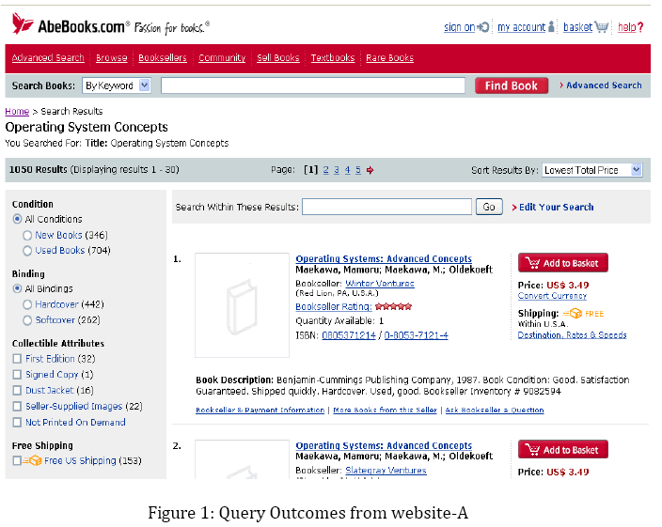The width and height of the screenshot is (662, 527).
Task: Click the sign on link
Action: click(459, 27)
